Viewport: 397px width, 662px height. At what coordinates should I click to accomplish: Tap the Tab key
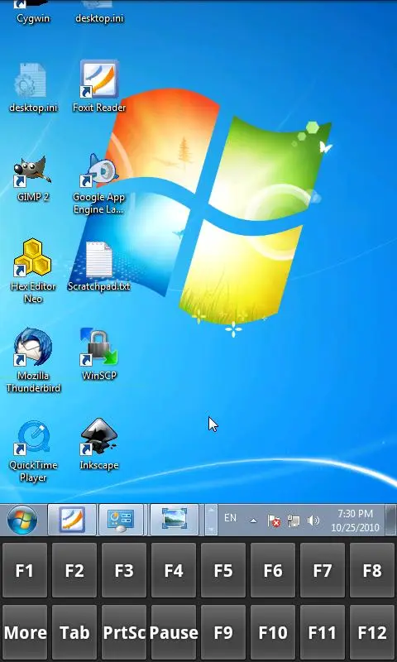[x=74, y=632]
